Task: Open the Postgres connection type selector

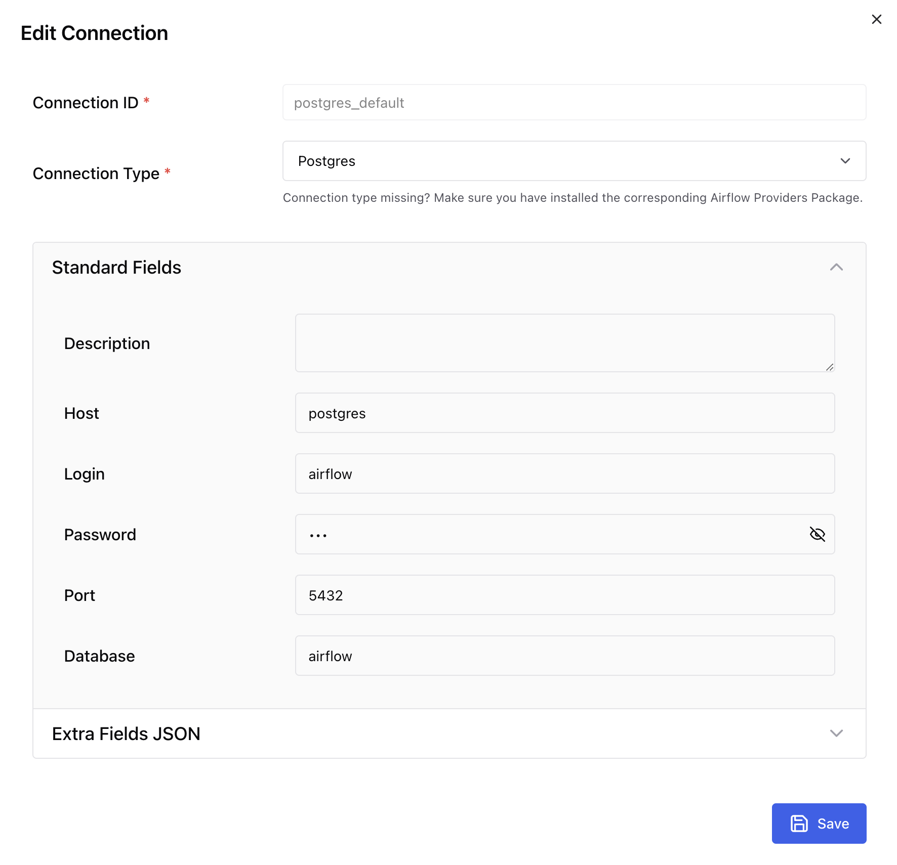Action: tap(557, 161)
